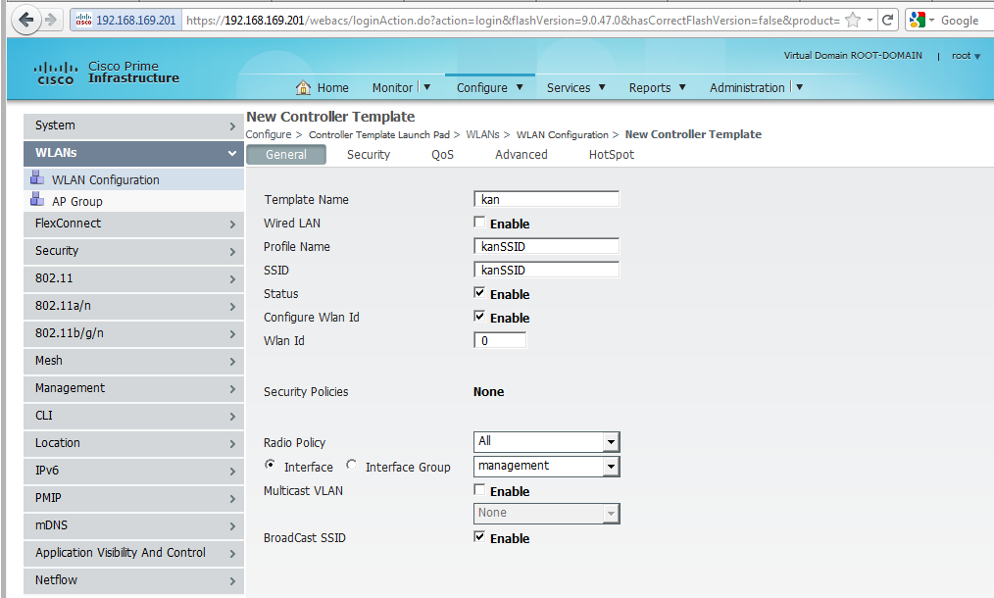The image size is (994, 598).
Task: Switch to the Advanced tab
Action: [522, 155]
